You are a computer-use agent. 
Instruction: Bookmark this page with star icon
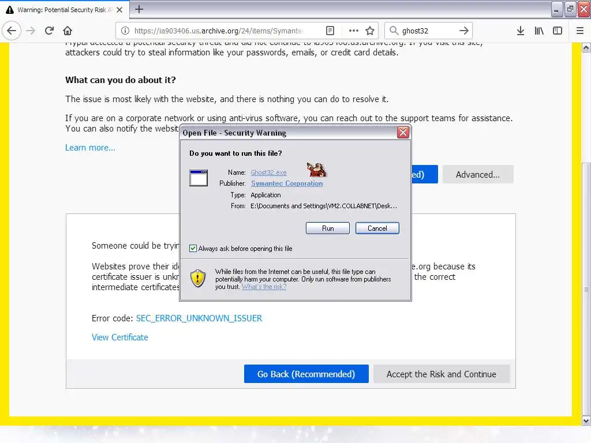[x=370, y=31]
